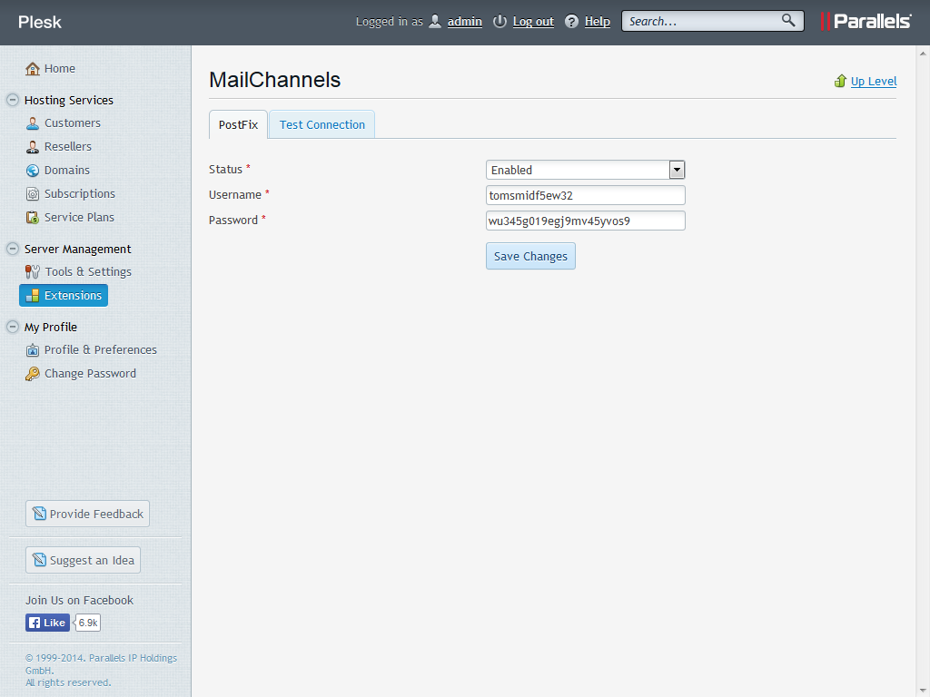The image size is (930, 697).
Task: Select Extensions in the sidebar
Action: [64, 295]
